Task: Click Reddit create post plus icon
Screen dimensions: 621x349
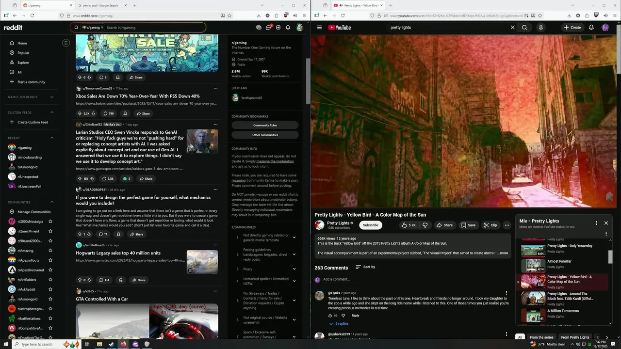Action: pos(278,28)
